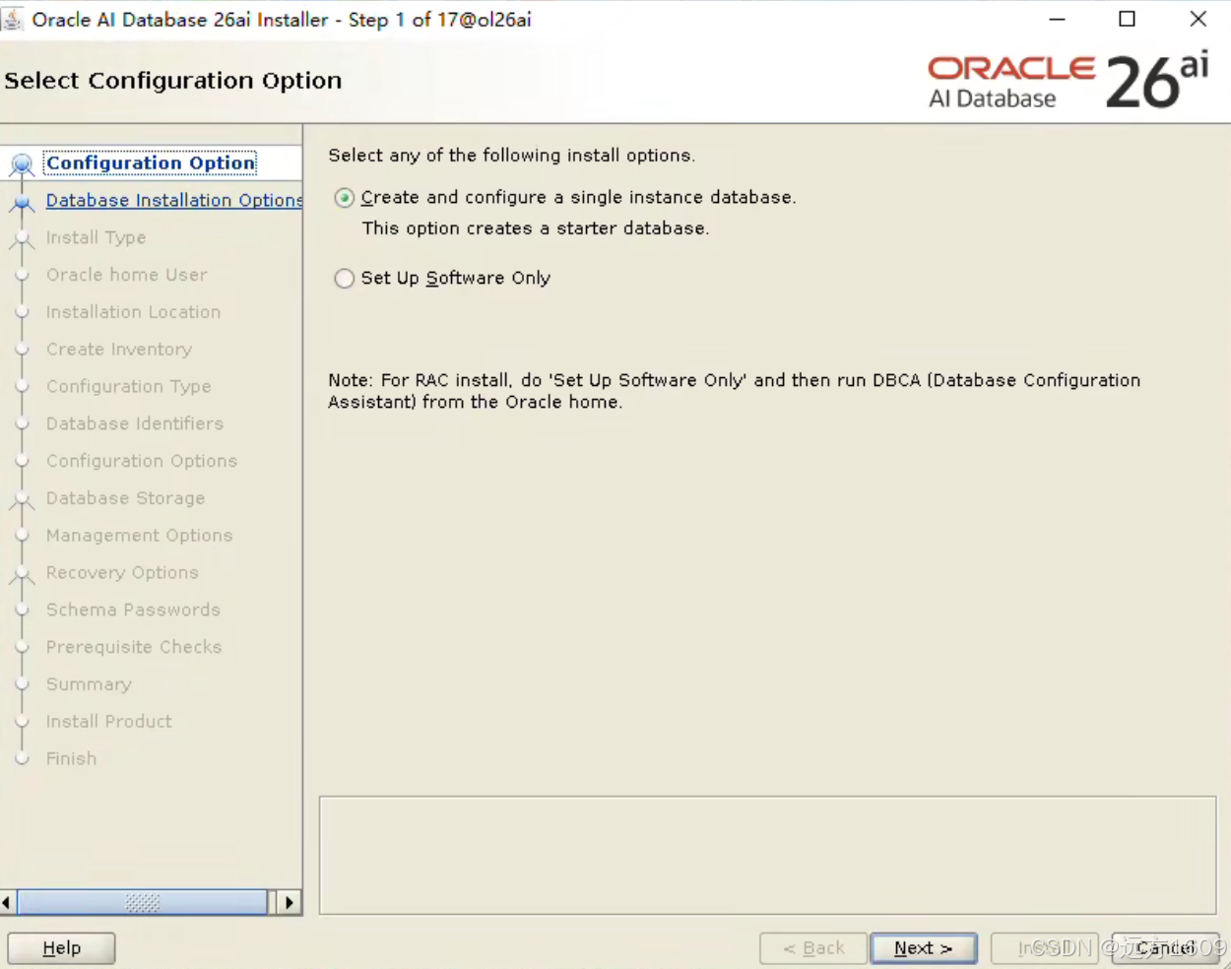The image size is (1231, 969).
Task: Click the horizontal scrollbar thumb under the steps
Action: (142, 902)
